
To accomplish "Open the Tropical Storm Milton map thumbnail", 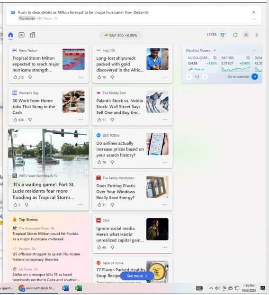I will point(73,59).
